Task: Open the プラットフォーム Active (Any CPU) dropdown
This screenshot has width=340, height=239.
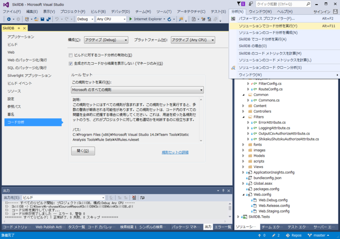Action: pos(193,40)
